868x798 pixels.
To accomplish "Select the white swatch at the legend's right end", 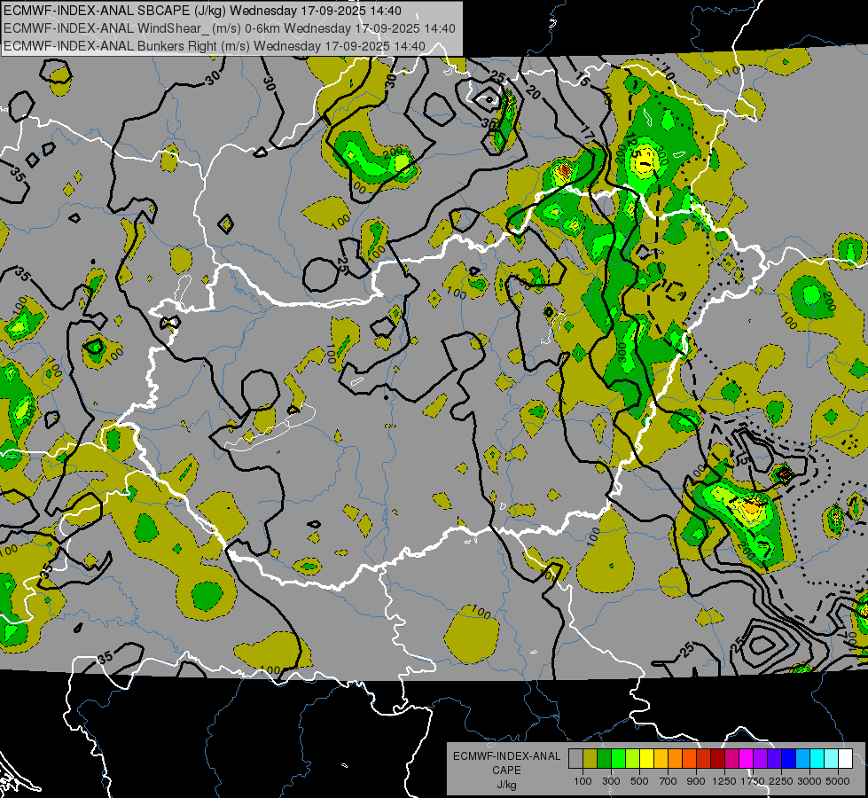I will click(845, 759).
